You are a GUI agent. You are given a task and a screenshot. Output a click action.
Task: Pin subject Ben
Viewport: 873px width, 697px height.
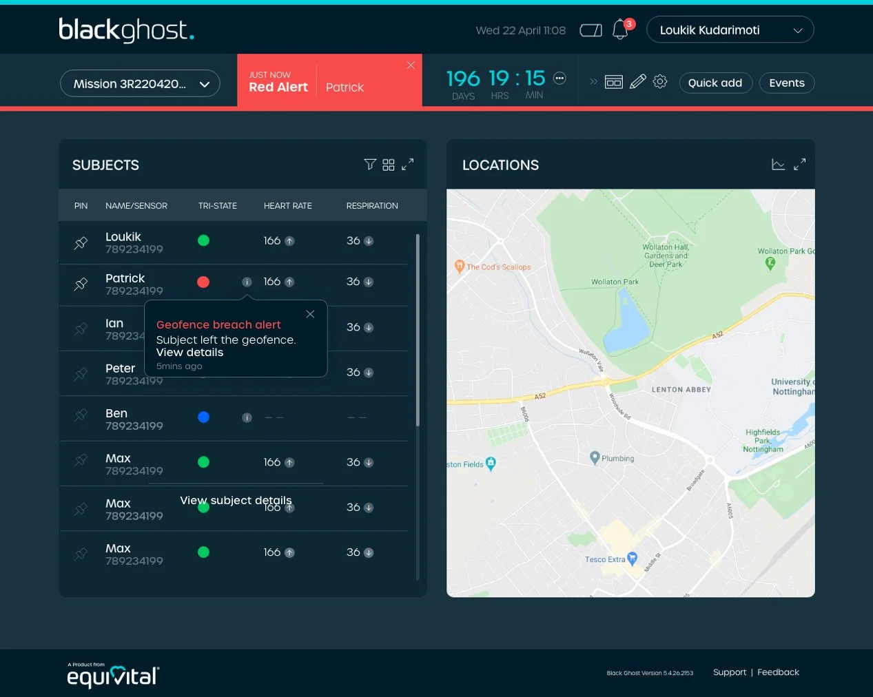pos(81,415)
